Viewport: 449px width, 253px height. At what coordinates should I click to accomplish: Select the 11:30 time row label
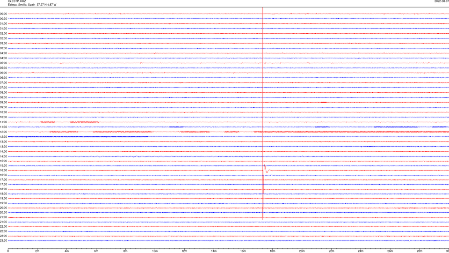pyautogui.click(x=3, y=127)
